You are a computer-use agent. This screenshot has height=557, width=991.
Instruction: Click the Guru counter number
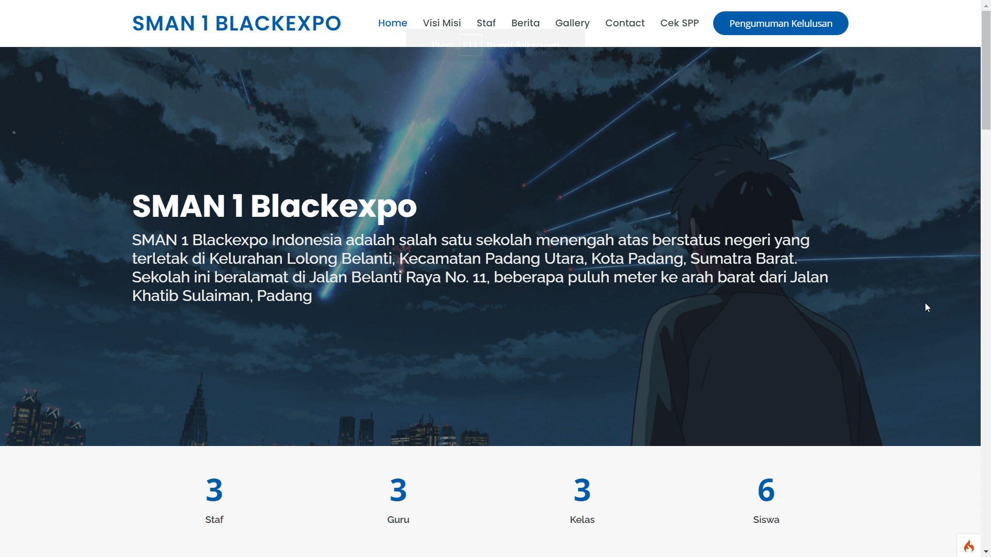(398, 490)
